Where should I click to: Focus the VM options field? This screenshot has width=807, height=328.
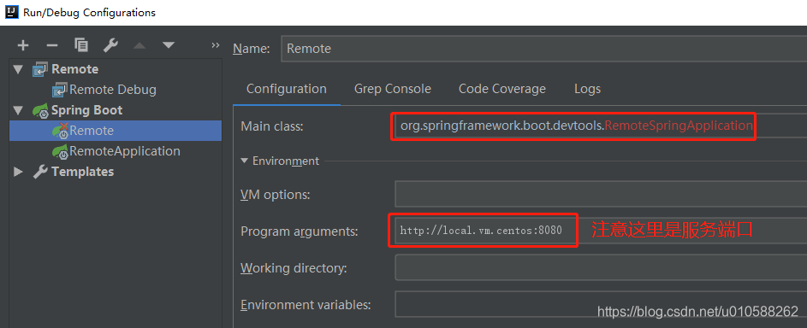pyautogui.click(x=601, y=195)
